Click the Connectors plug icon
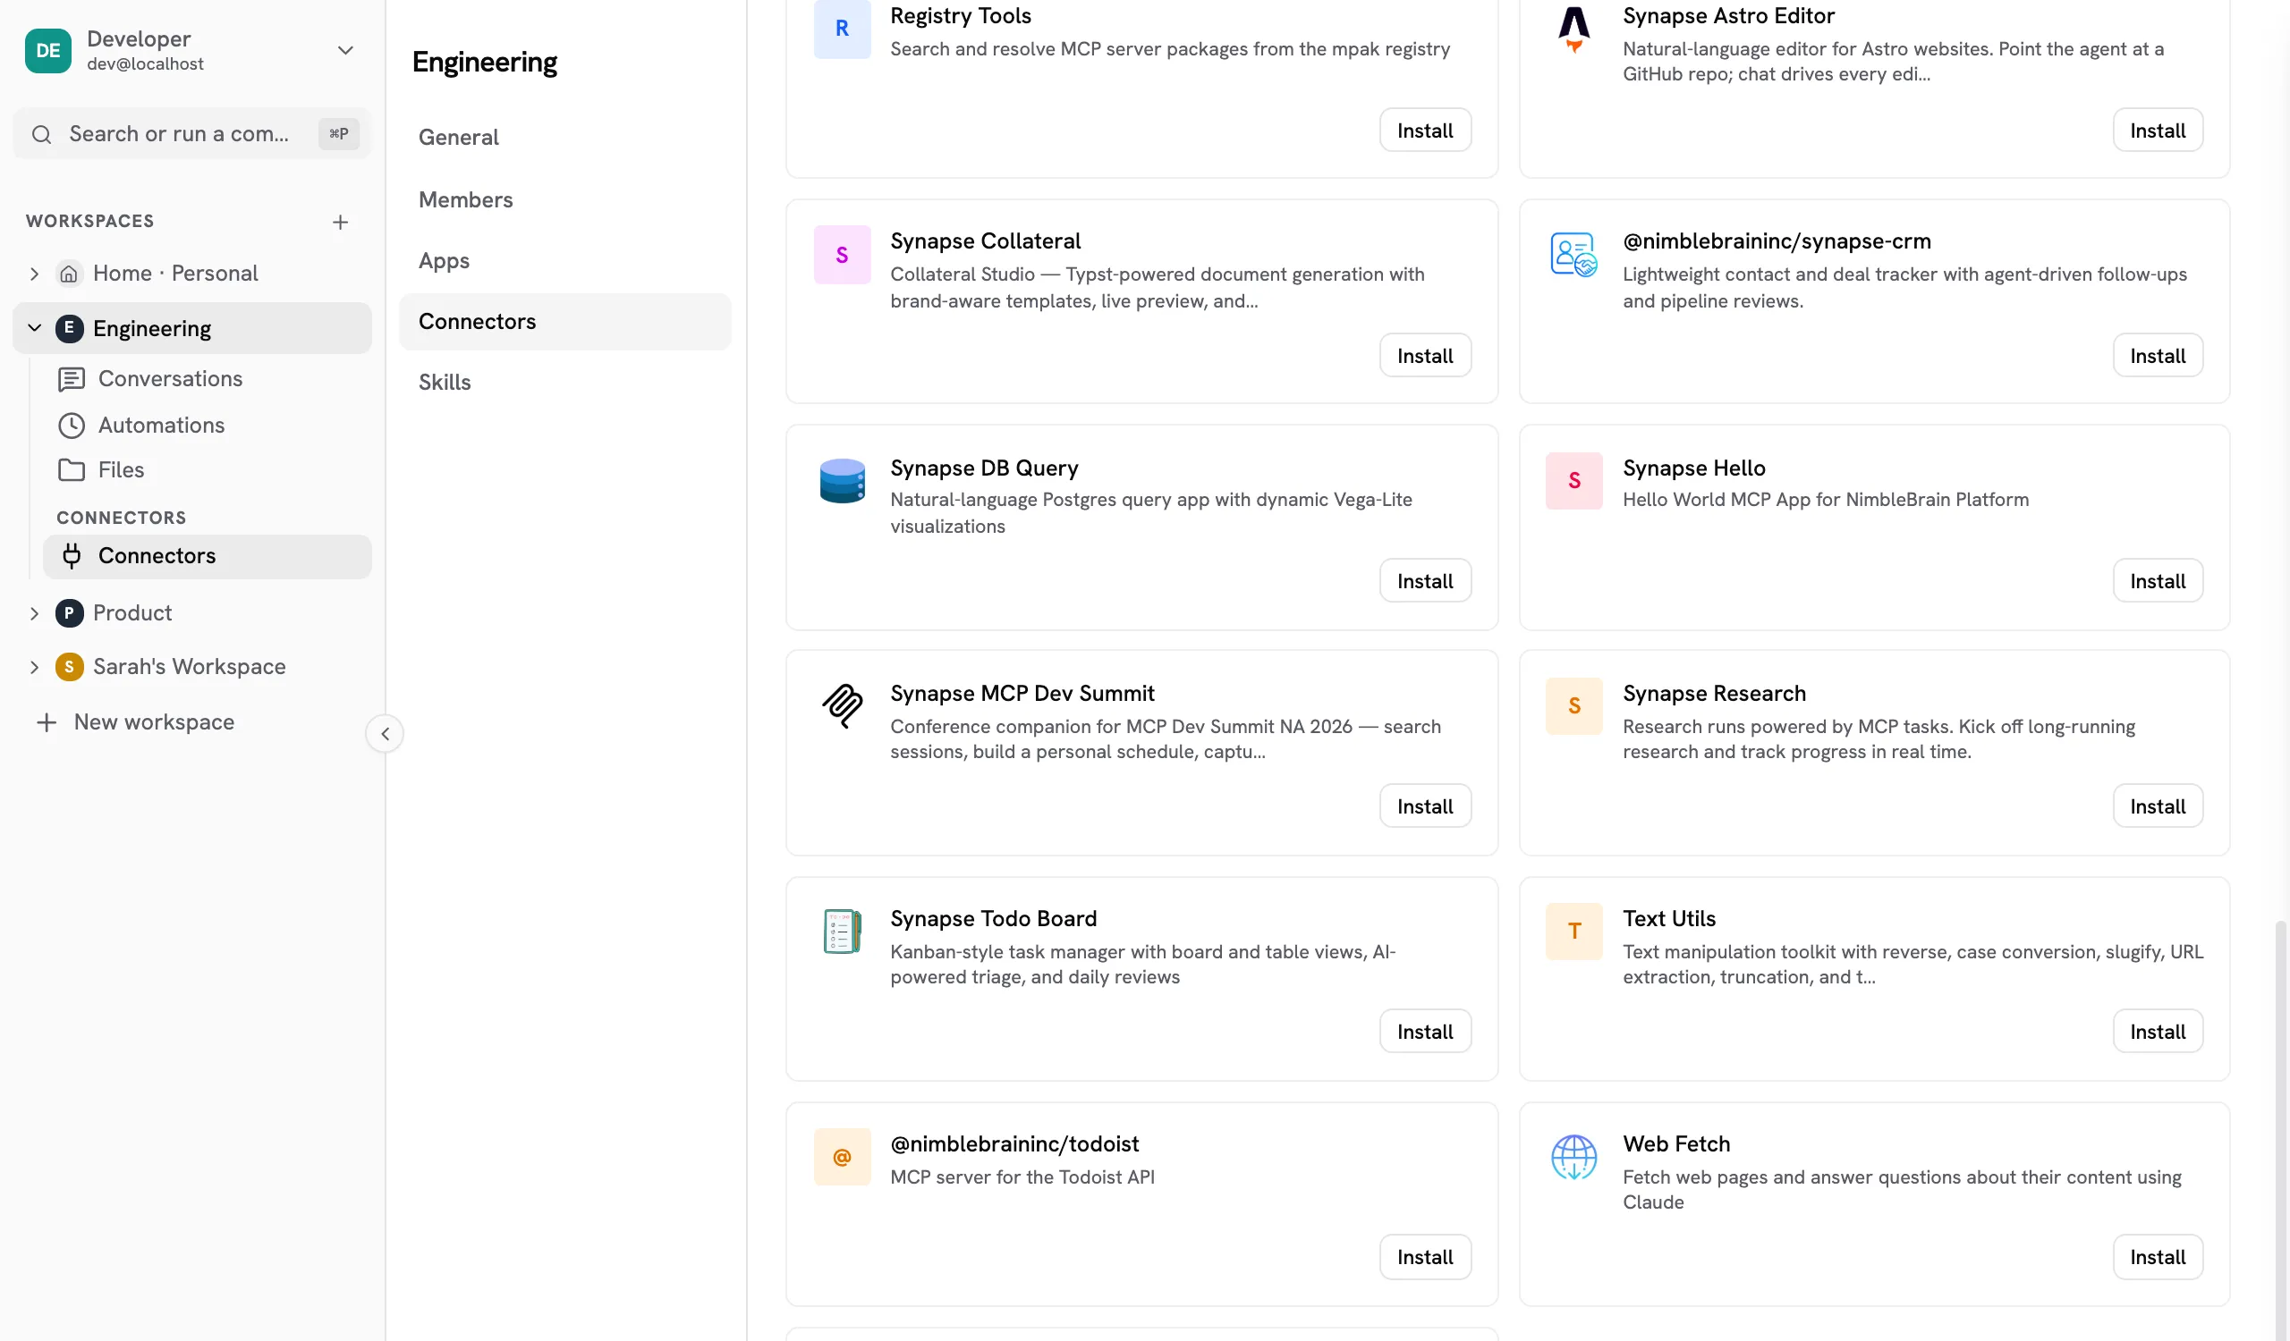The image size is (2290, 1341). [x=72, y=556]
